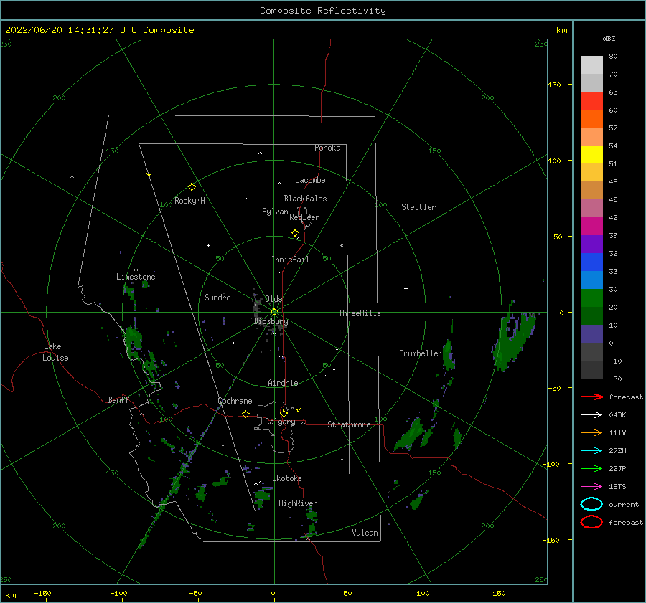Click the bright green 30-20 dBZ swatch

point(591,298)
